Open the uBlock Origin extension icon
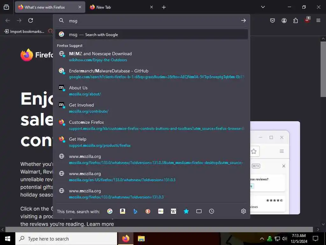 click(x=307, y=20)
